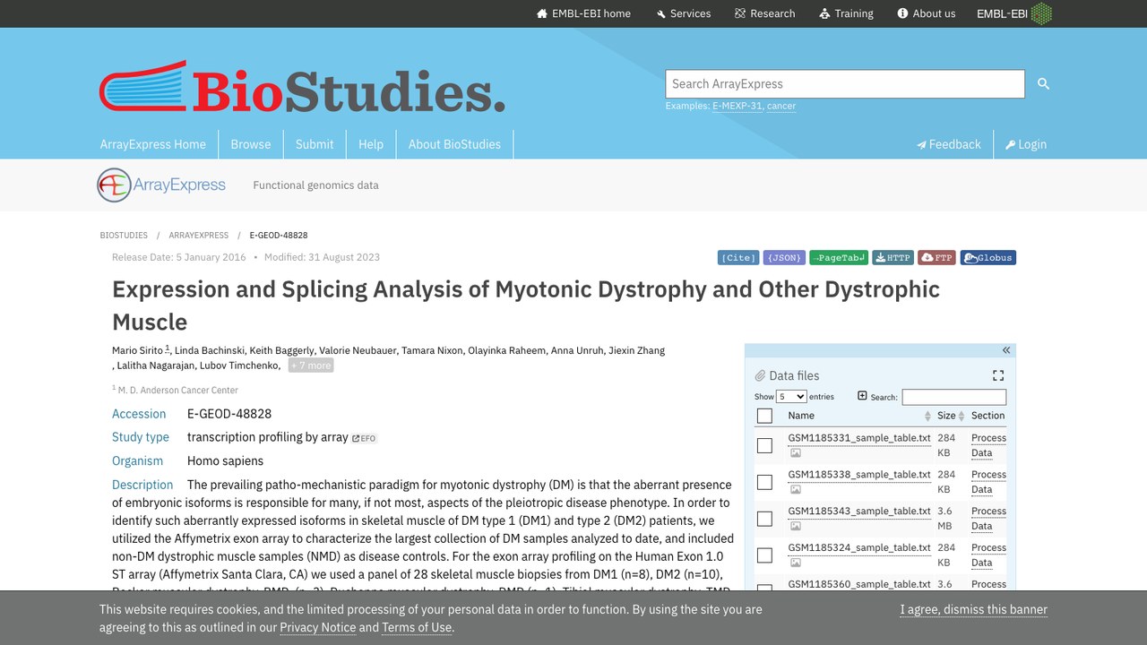This screenshot has width=1147, height=645.
Task: Open About BioStudies menu item
Action: pos(454,144)
